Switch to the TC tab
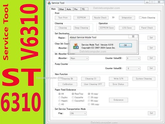Viewport: 165px width, 124px height. click(83, 9)
